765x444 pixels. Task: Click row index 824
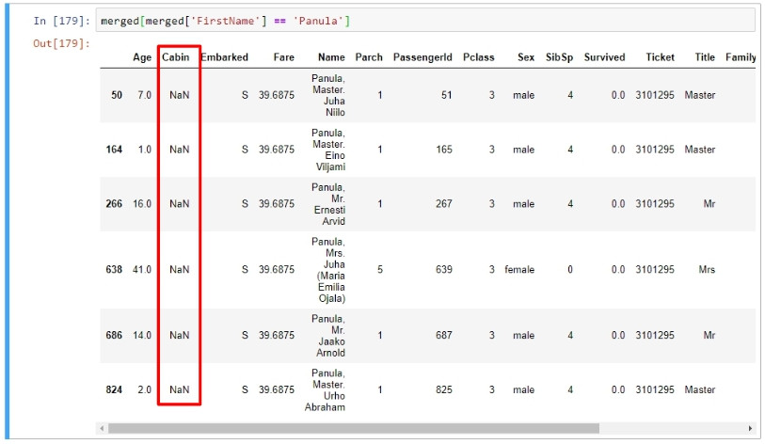(114, 389)
